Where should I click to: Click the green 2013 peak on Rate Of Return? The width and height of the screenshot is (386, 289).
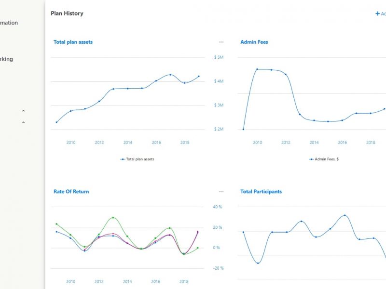click(113, 218)
